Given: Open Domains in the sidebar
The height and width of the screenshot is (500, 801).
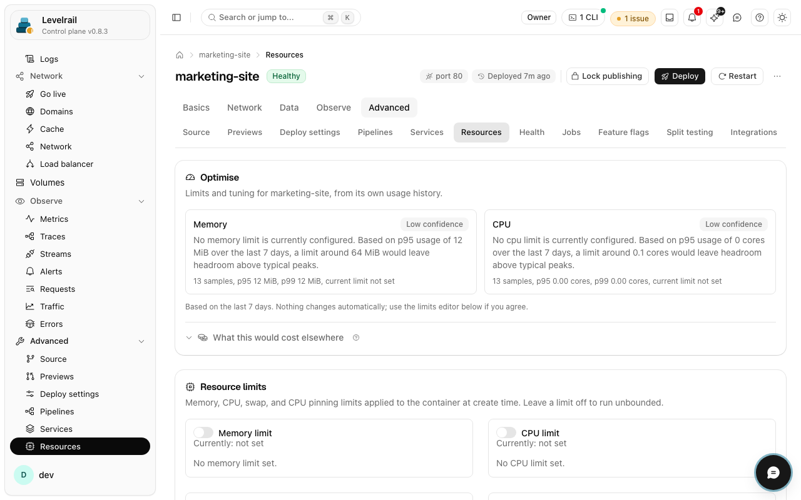Looking at the screenshot, I should pyautogui.click(x=80, y=111).
